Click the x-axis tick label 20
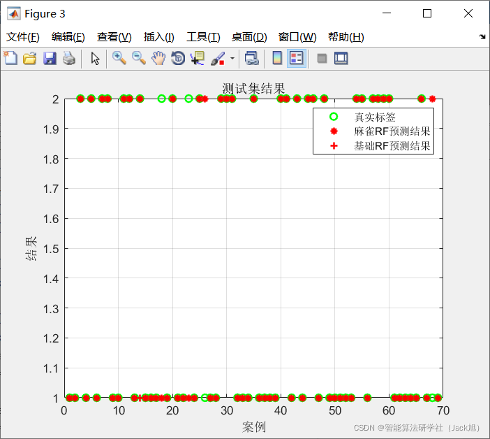 pyautogui.click(x=172, y=410)
